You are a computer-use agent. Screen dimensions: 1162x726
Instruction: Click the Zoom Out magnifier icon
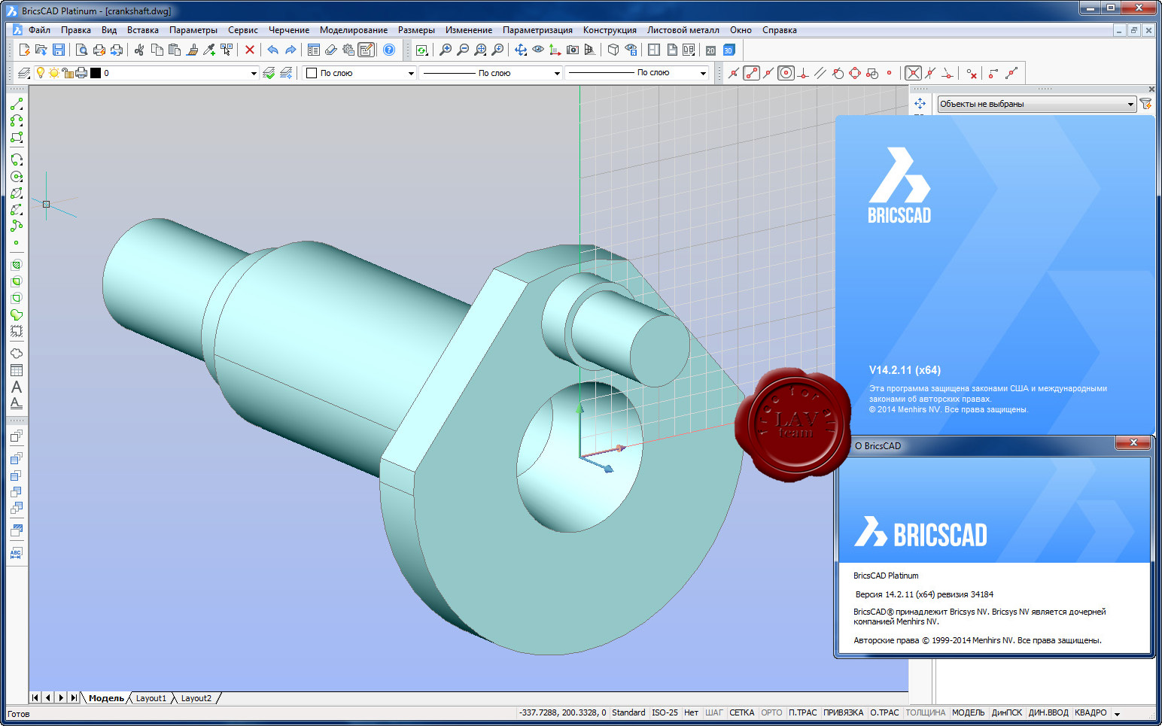pyautogui.click(x=463, y=50)
